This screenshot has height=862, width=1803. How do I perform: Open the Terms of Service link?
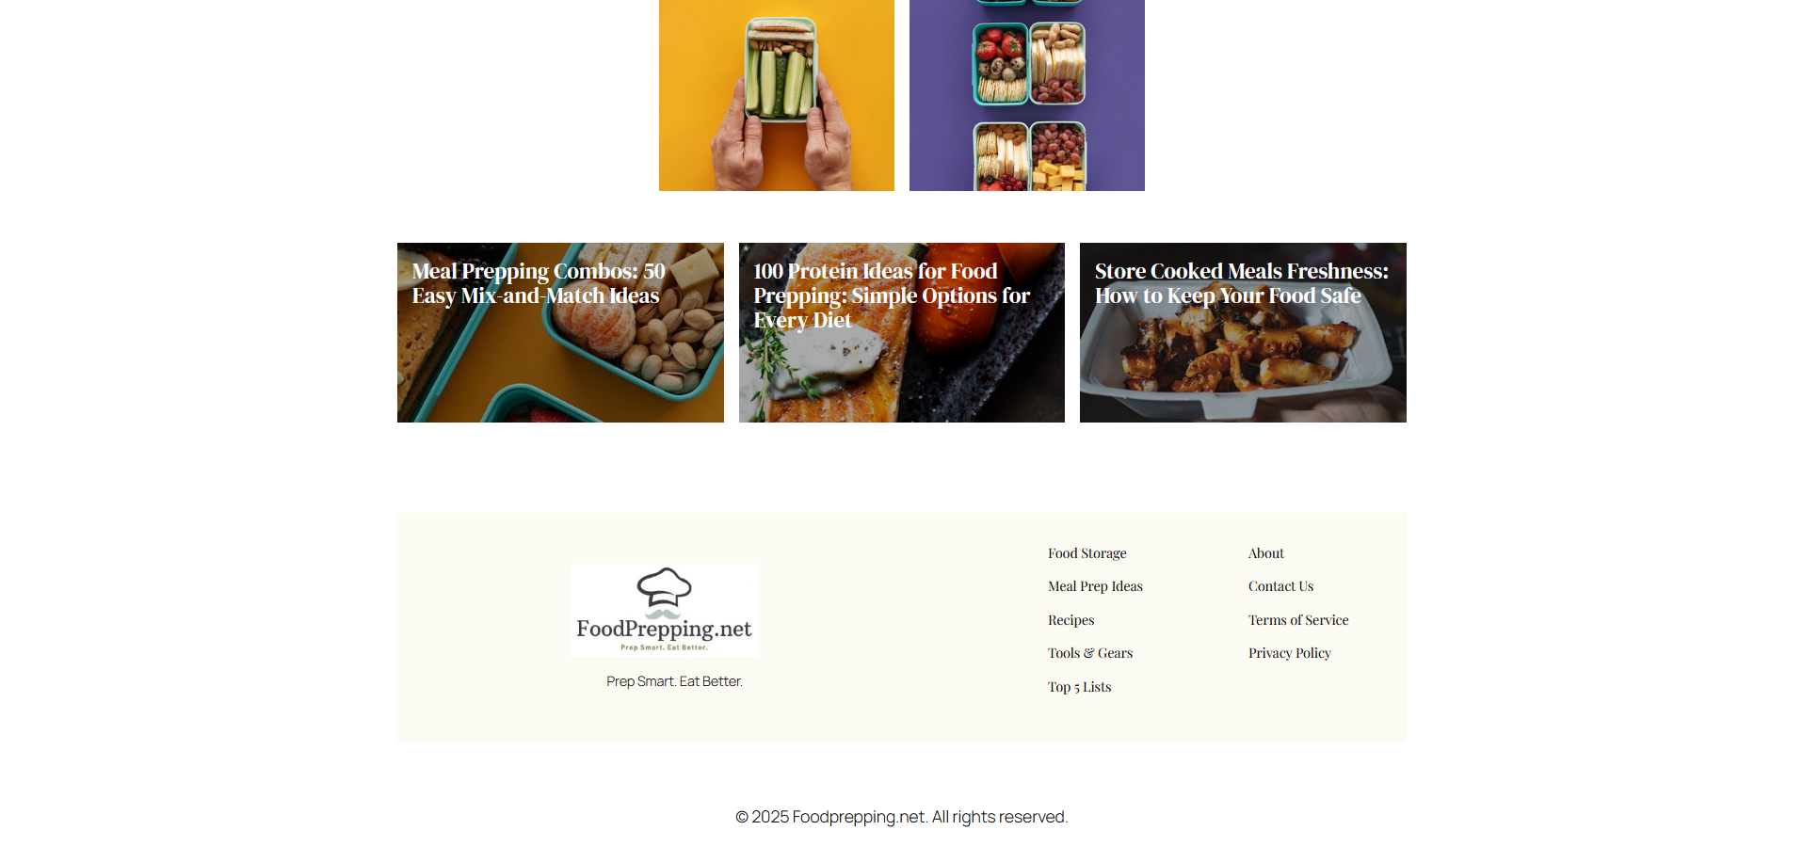(x=1298, y=620)
